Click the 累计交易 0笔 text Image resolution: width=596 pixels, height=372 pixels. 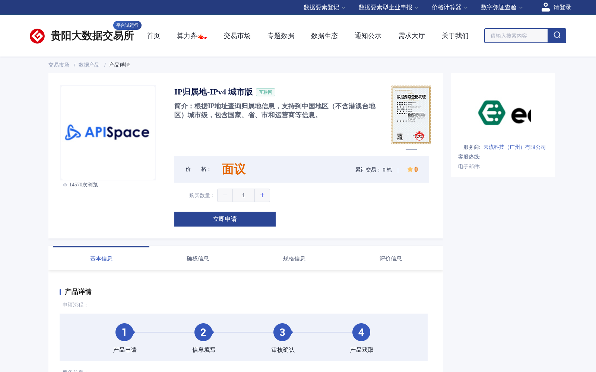click(374, 170)
